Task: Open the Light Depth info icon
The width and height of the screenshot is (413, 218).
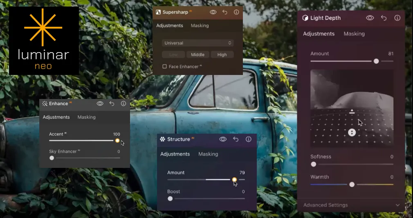Action: pyautogui.click(x=397, y=18)
